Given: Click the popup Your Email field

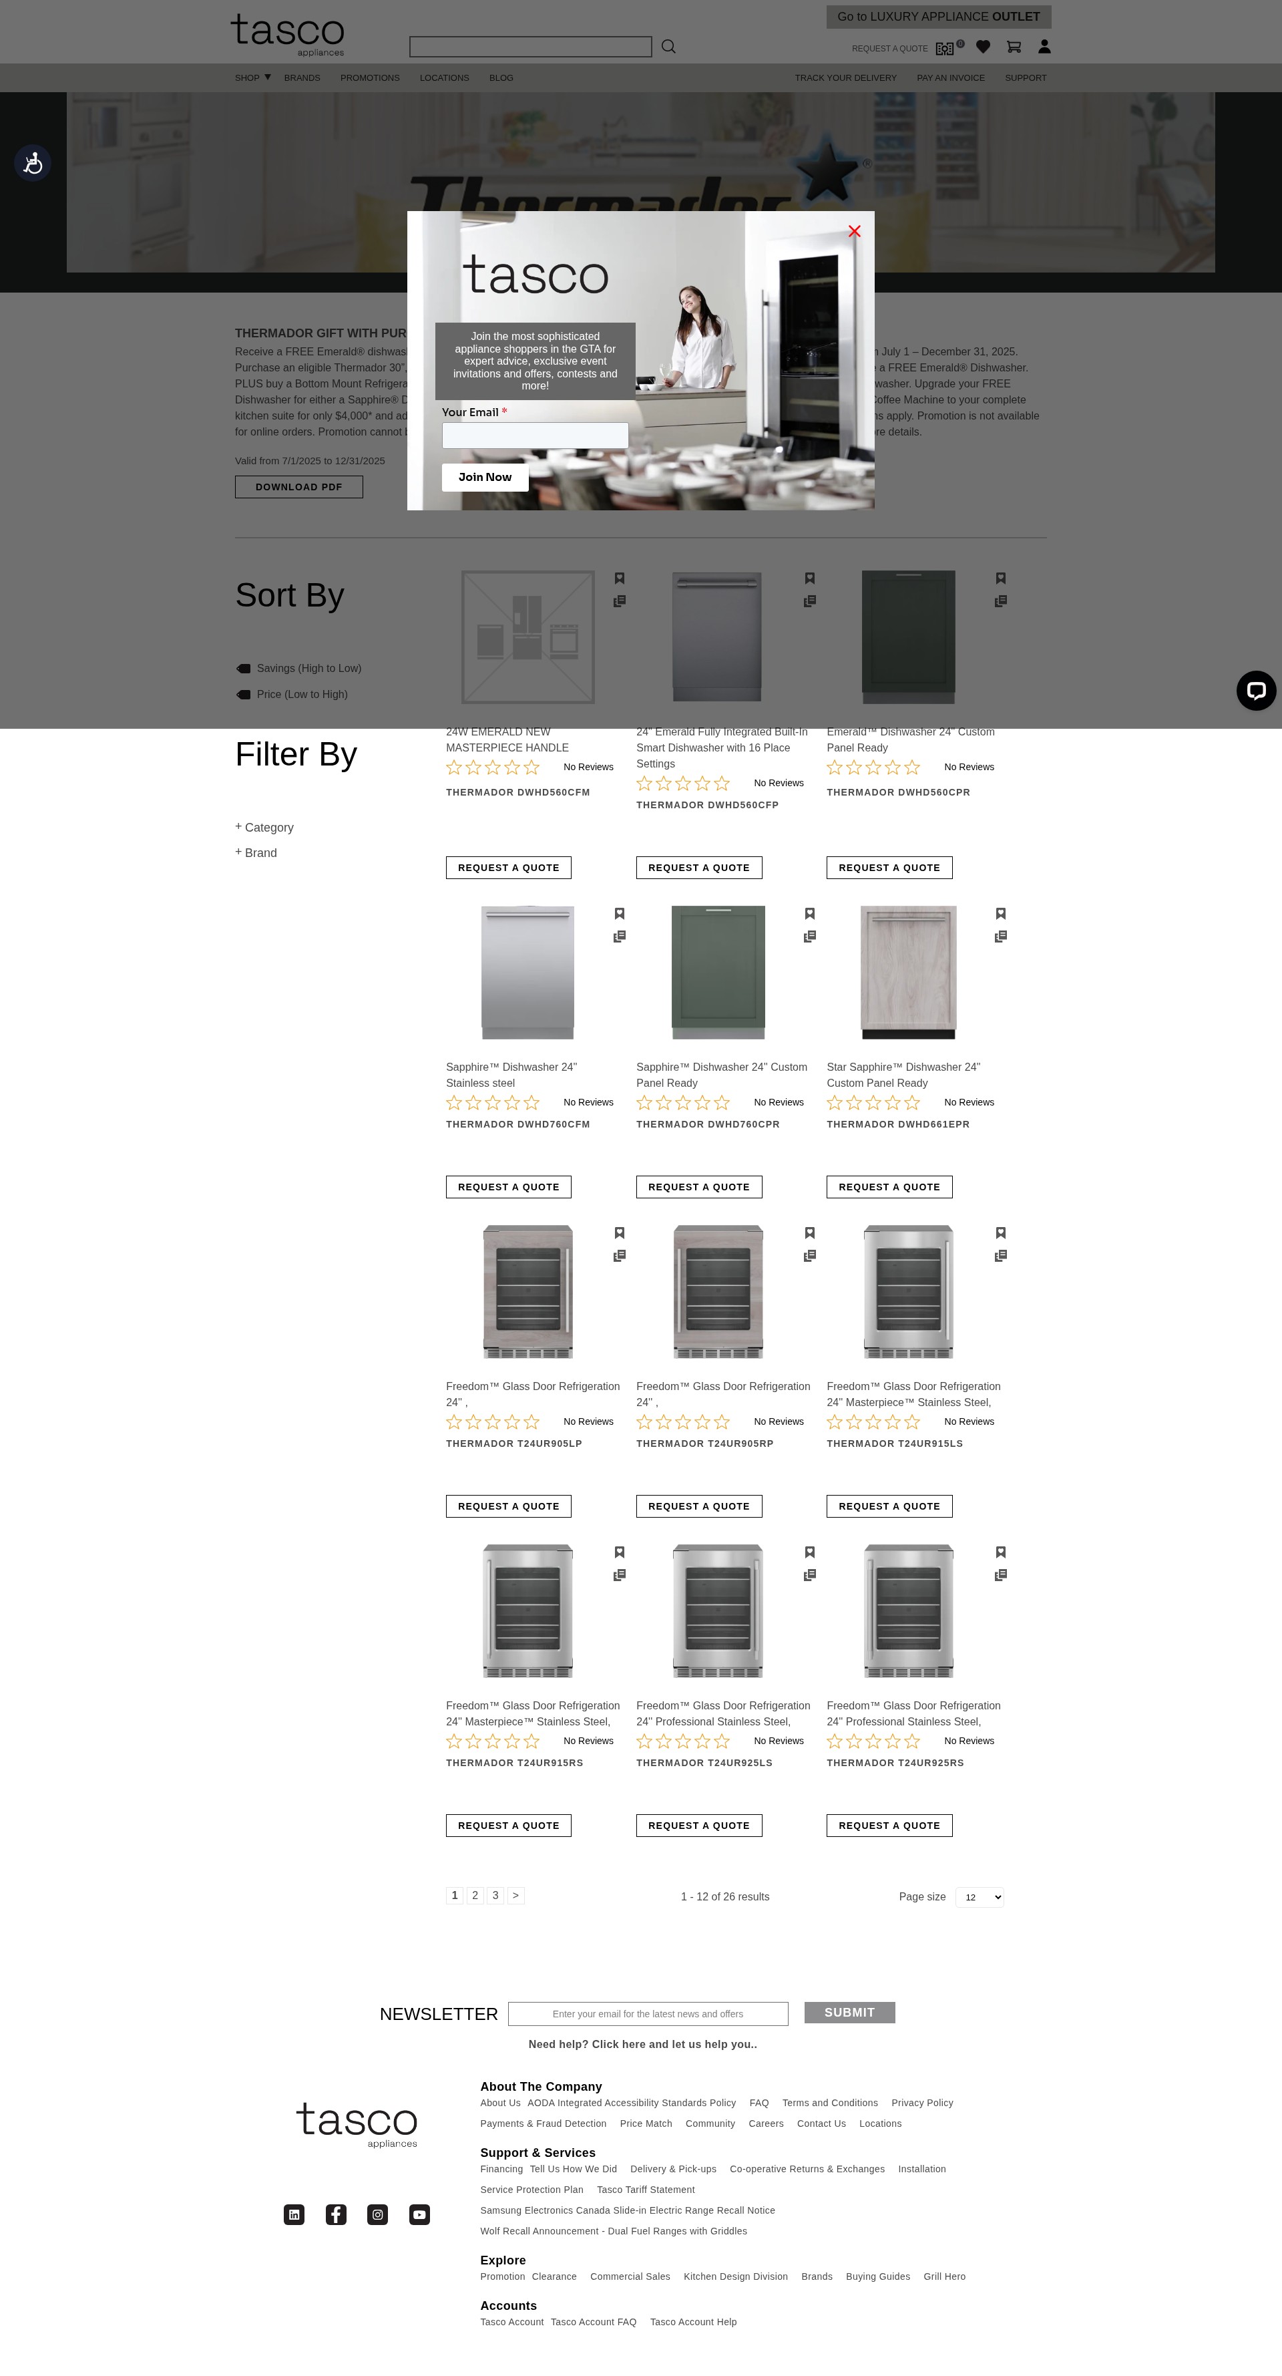Looking at the screenshot, I should (x=535, y=436).
